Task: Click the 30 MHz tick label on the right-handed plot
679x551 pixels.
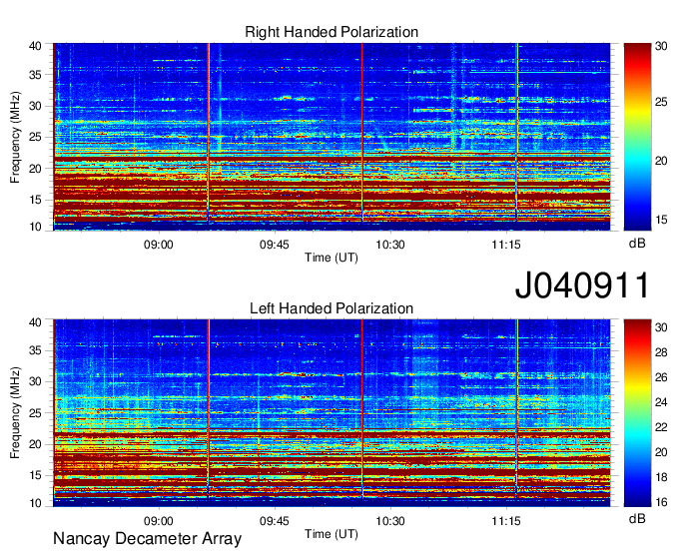Action: [x=35, y=106]
